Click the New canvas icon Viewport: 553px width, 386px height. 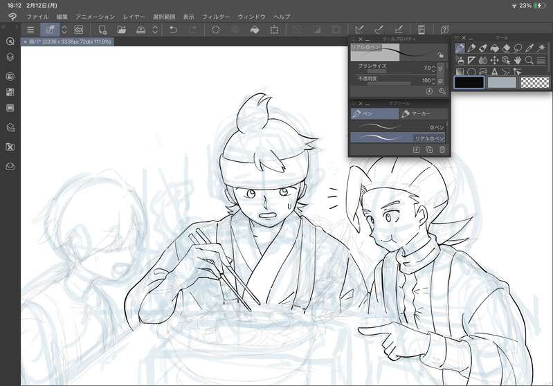pyautogui.click(x=102, y=30)
